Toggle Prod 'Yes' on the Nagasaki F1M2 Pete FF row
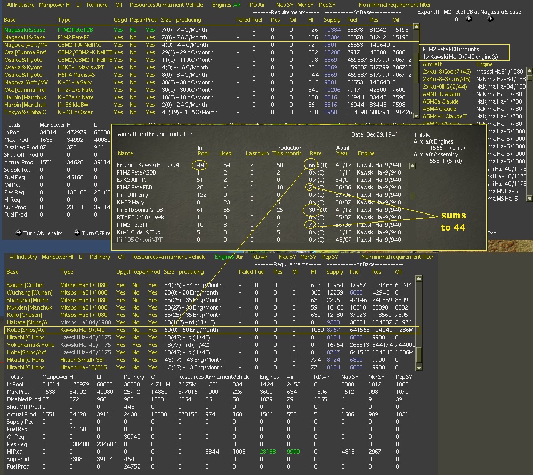The width and height of the screenshot is (533, 475). [150, 37]
